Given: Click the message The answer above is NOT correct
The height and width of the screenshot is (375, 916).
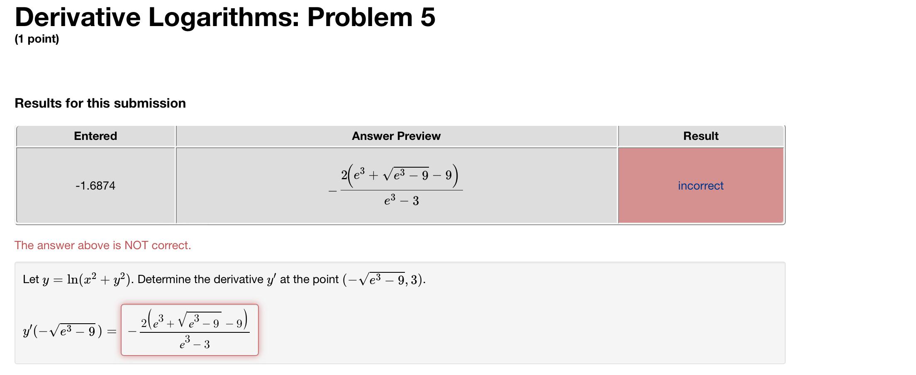Looking at the screenshot, I should coord(102,245).
